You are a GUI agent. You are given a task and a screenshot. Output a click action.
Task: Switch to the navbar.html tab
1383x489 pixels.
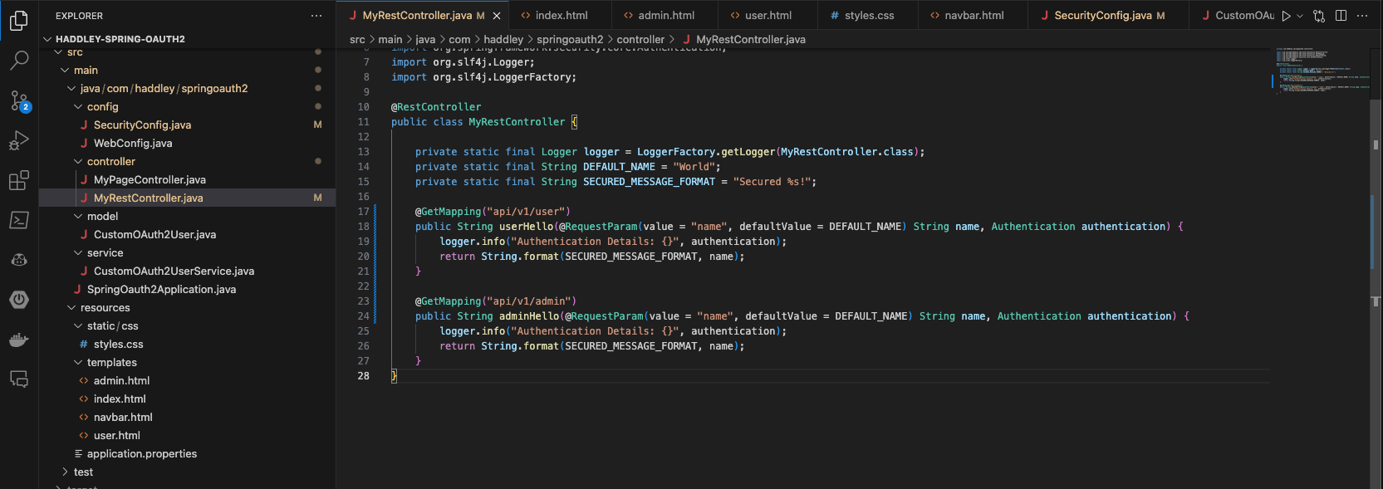[973, 16]
